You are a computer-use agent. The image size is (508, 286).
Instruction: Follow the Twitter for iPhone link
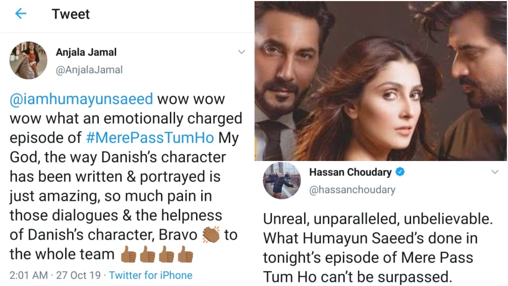coord(151,275)
